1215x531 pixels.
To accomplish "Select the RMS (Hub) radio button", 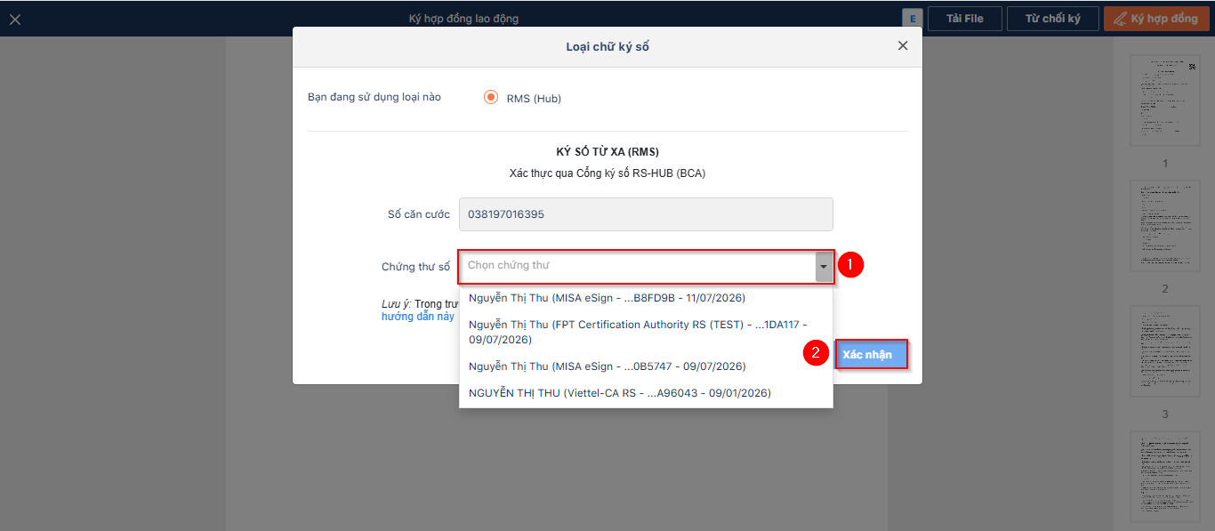I will [491, 98].
